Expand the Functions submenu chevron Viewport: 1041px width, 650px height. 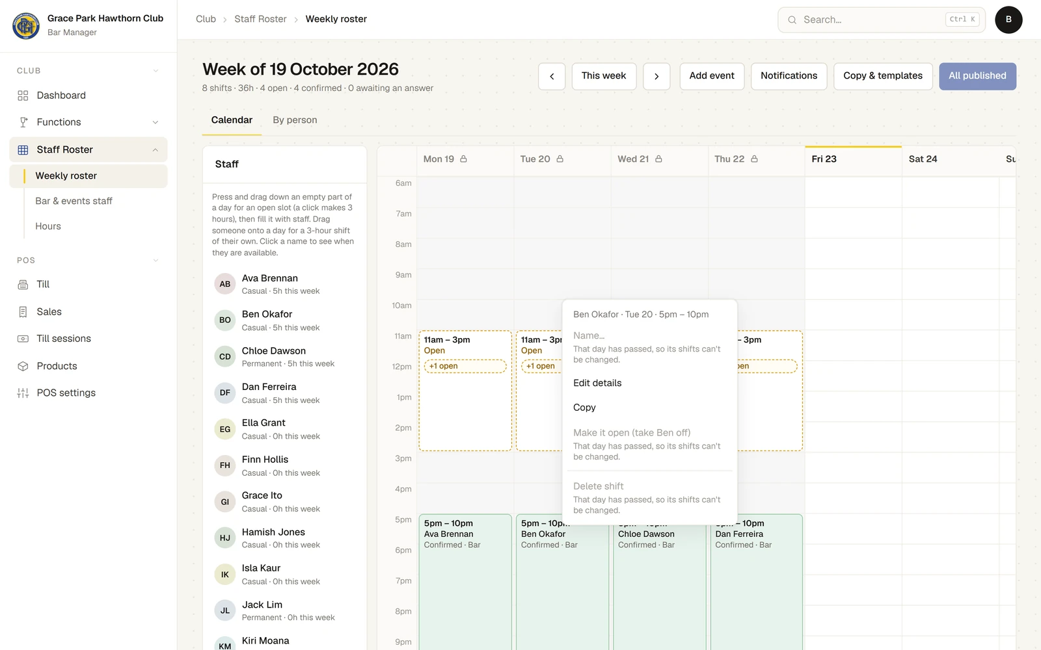coord(155,122)
